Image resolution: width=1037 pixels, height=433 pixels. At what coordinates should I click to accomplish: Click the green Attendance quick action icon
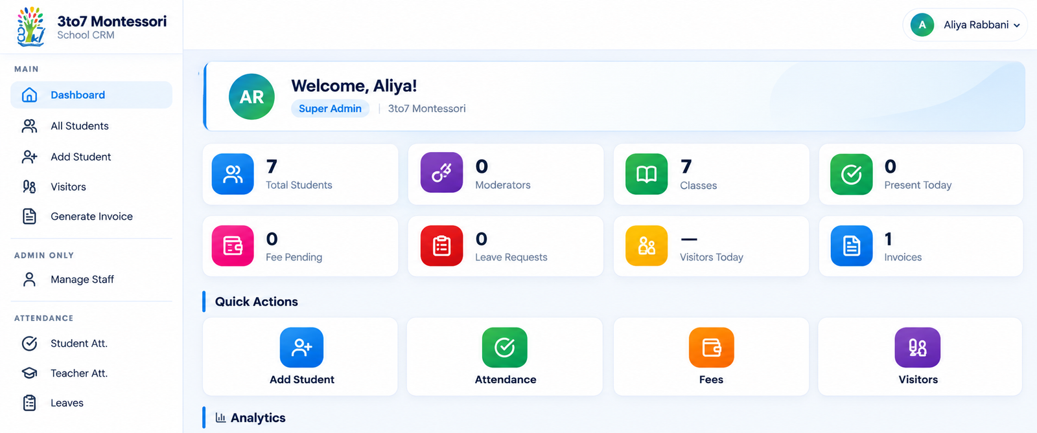coord(505,348)
